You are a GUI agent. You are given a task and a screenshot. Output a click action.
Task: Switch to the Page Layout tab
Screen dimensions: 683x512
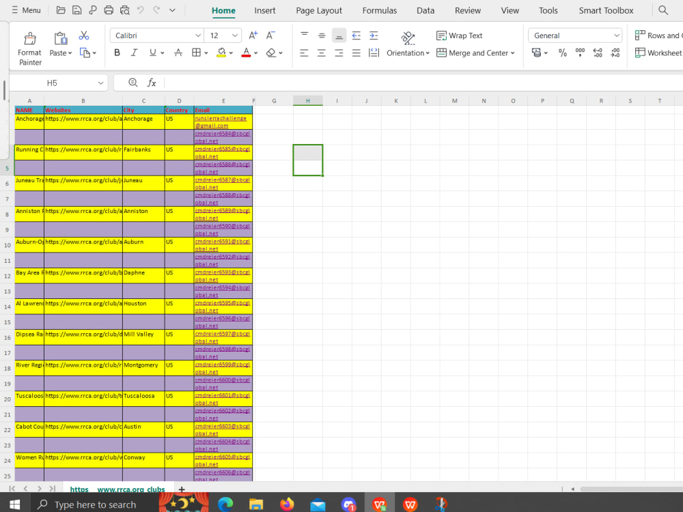(x=319, y=10)
